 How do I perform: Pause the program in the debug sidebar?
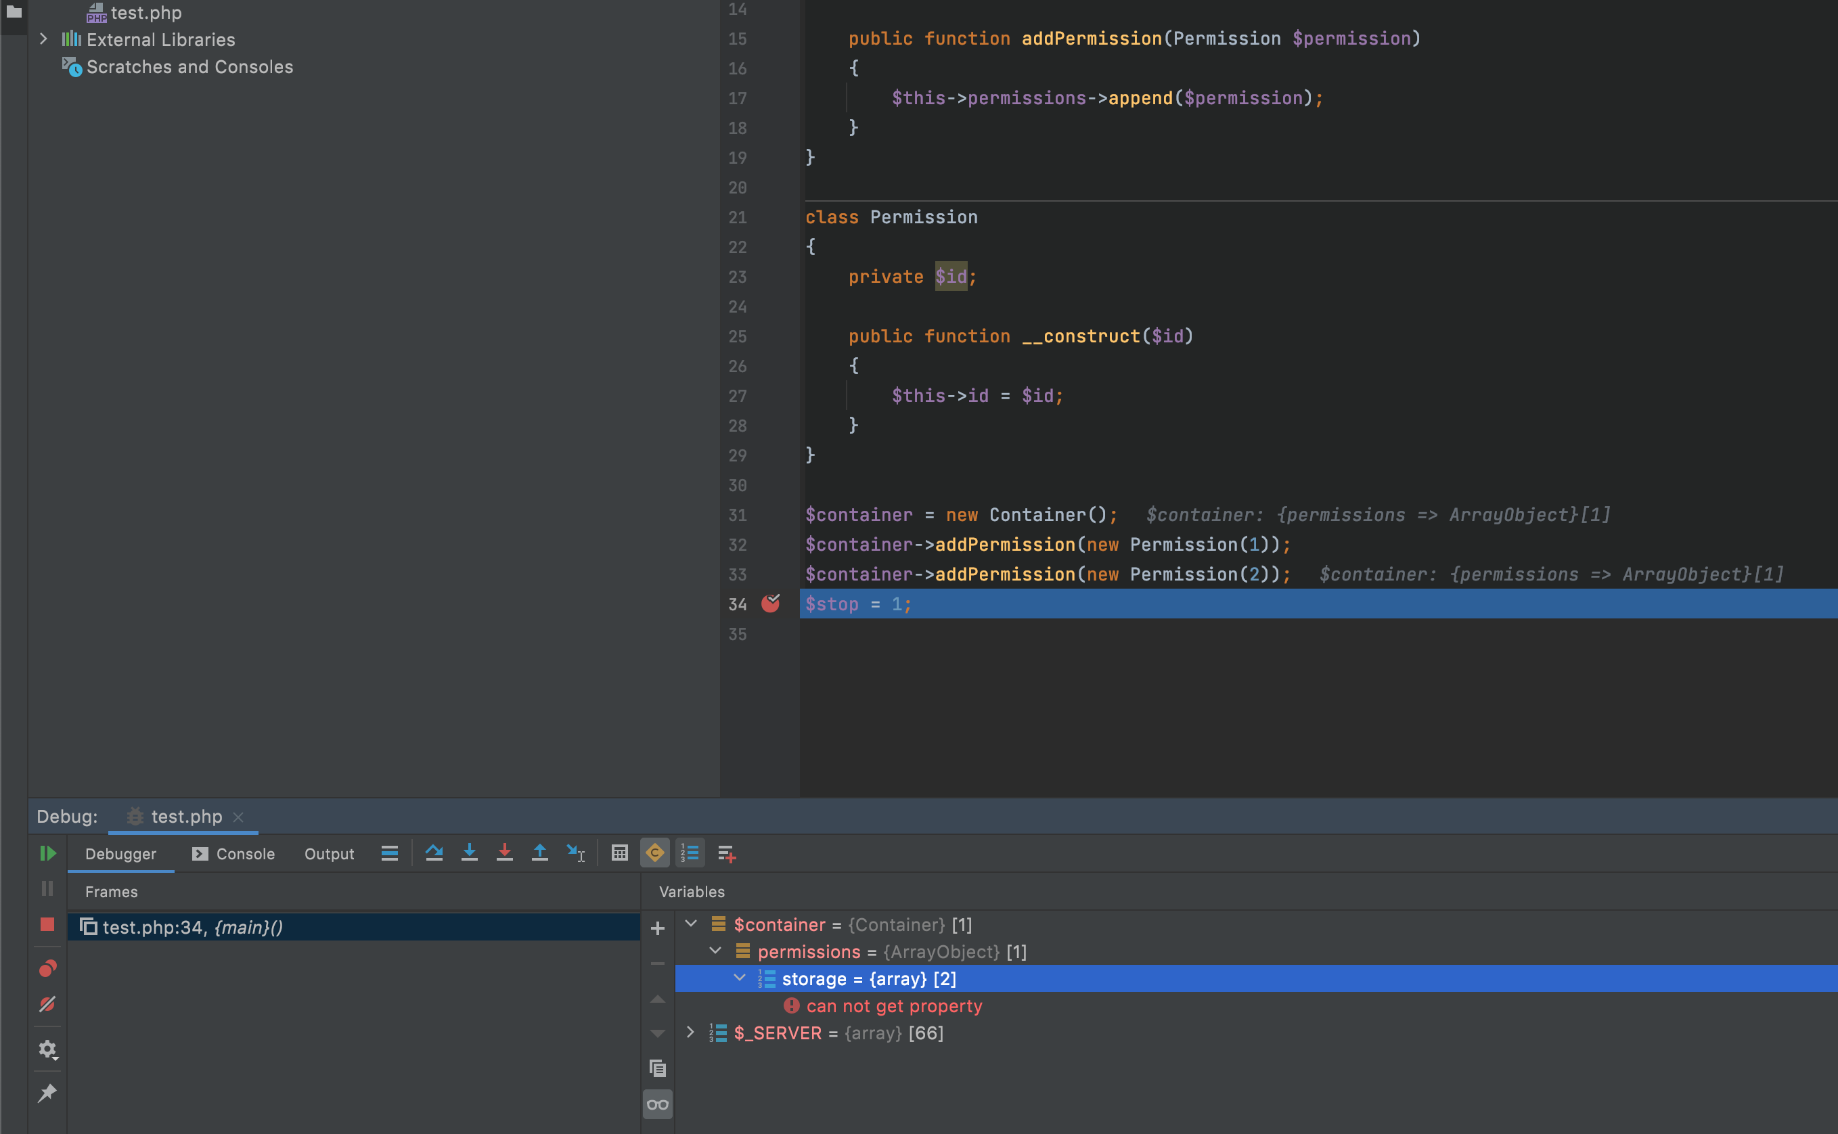click(47, 889)
